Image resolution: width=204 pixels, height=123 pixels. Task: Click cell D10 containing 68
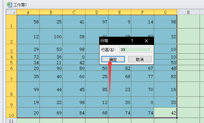pos(97,113)
